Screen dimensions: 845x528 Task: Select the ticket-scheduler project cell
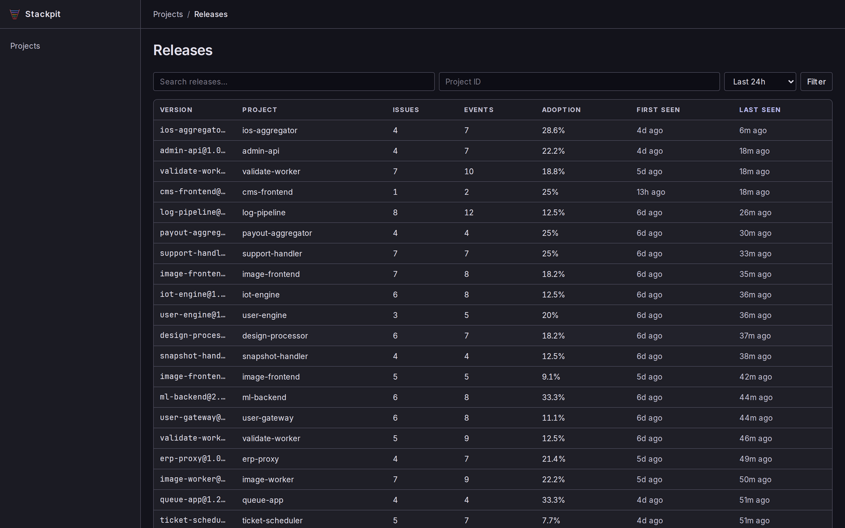(273, 521)
